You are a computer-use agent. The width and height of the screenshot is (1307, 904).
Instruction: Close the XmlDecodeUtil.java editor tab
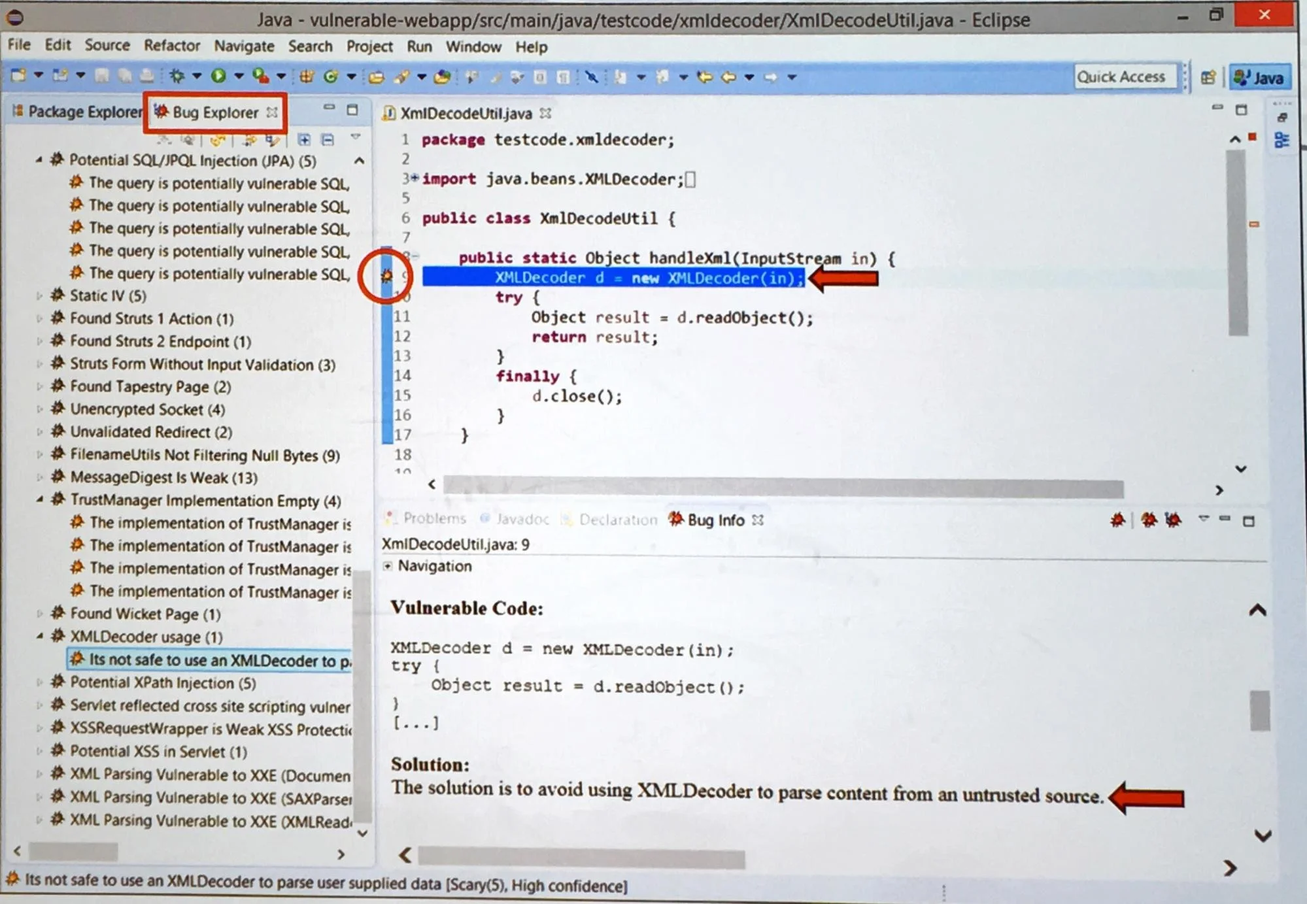(545, 113)
